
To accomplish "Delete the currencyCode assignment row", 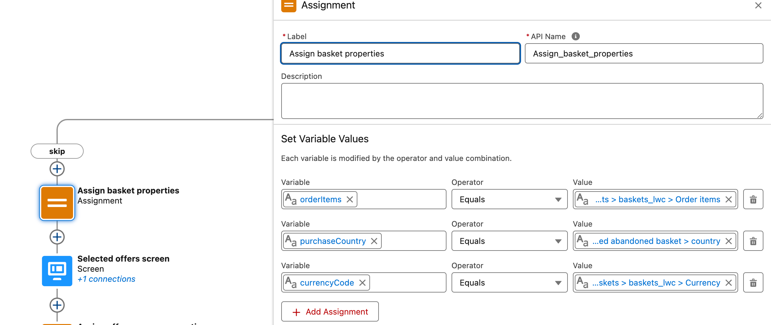I will click(x=753, y=283).
